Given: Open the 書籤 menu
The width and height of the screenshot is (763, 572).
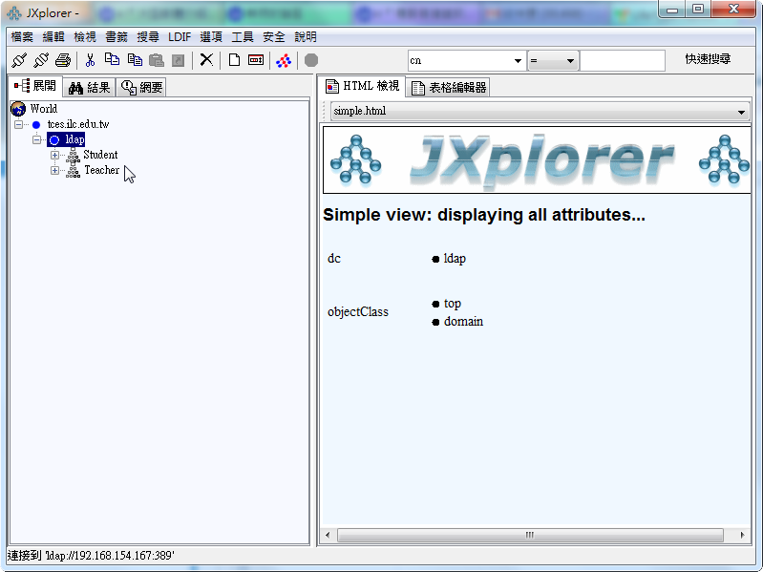Looking at the screenshot, I should (x=117, y=37).
